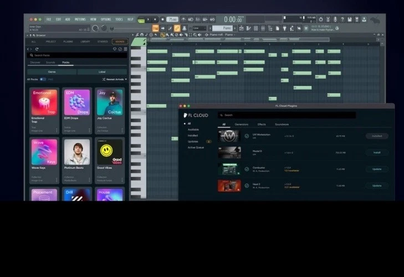Image resolution: width=404 pixels, height=277 pixels.
Task: Open the channel rack view icon
Action: (255, 28)
